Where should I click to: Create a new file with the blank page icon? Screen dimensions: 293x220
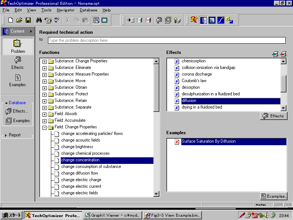coord(11,20)
